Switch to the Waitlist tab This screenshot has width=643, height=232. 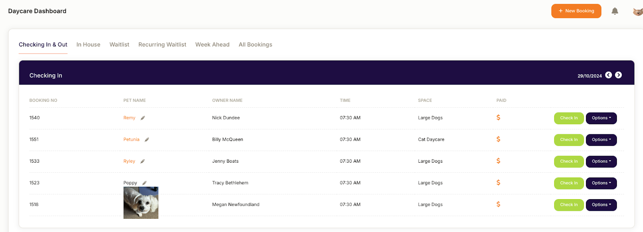click(x=119, y=44)
